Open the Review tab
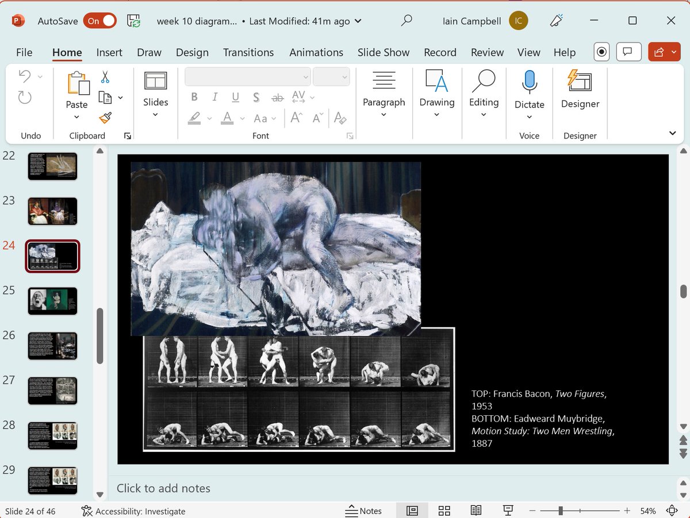The image size is (690, 518). [x=487, y=52]
